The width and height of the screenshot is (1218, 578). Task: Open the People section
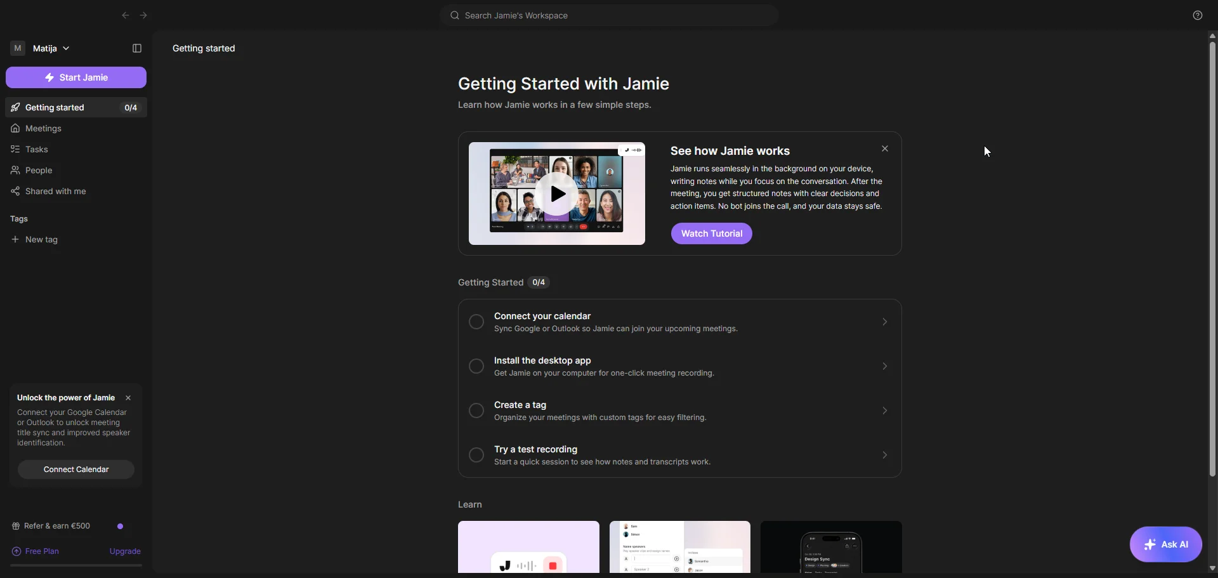coord(76,171)
